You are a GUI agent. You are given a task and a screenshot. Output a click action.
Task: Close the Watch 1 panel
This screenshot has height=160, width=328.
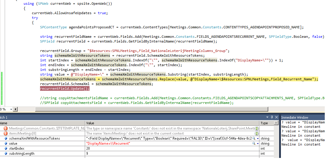pos(276,117)
